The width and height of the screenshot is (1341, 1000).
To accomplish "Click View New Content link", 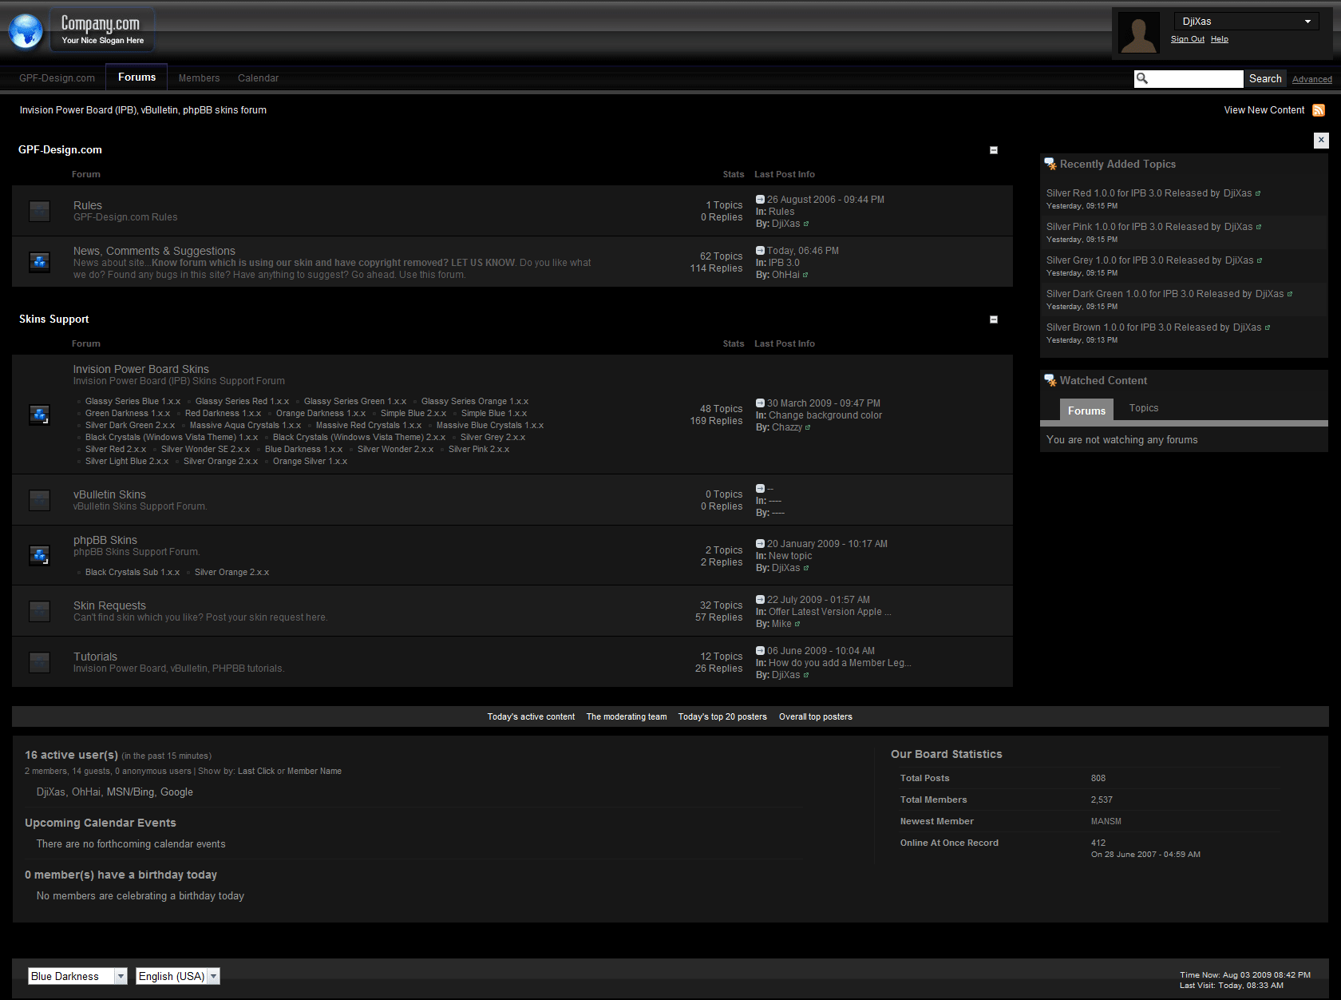I will (1264, 110).
